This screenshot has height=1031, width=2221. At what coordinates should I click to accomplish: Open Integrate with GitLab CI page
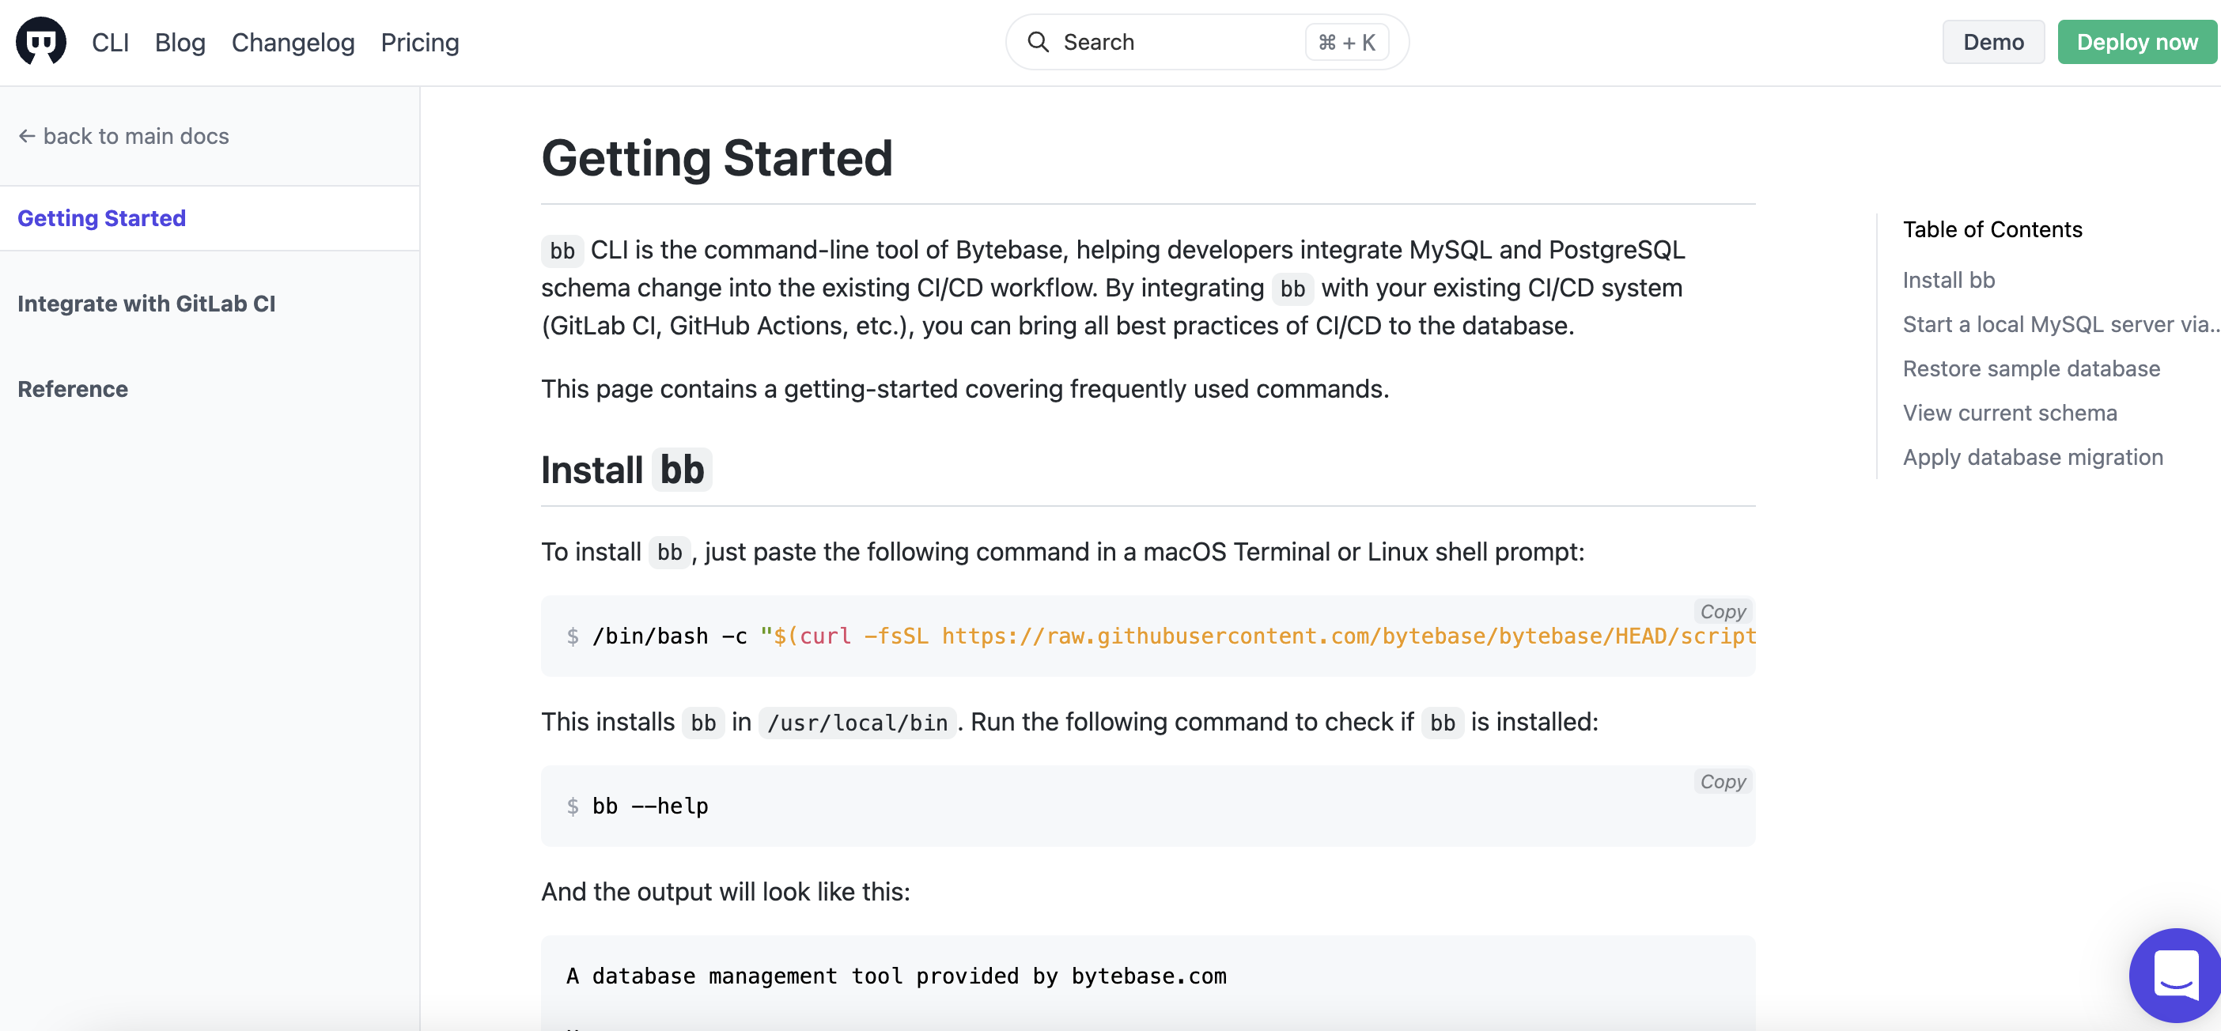tap(146, 303)
